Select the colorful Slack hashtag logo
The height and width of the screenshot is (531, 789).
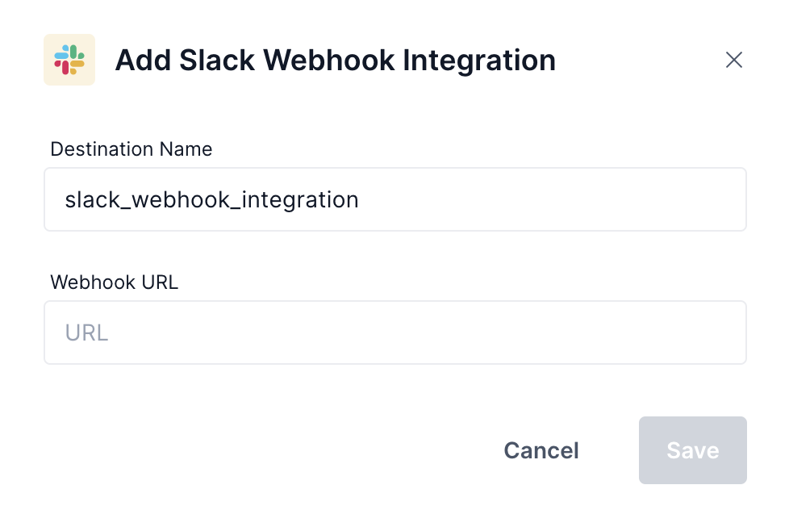69,60
